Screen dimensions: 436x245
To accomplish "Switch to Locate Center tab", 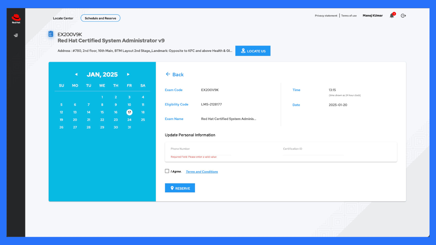I will pos(63,18).
